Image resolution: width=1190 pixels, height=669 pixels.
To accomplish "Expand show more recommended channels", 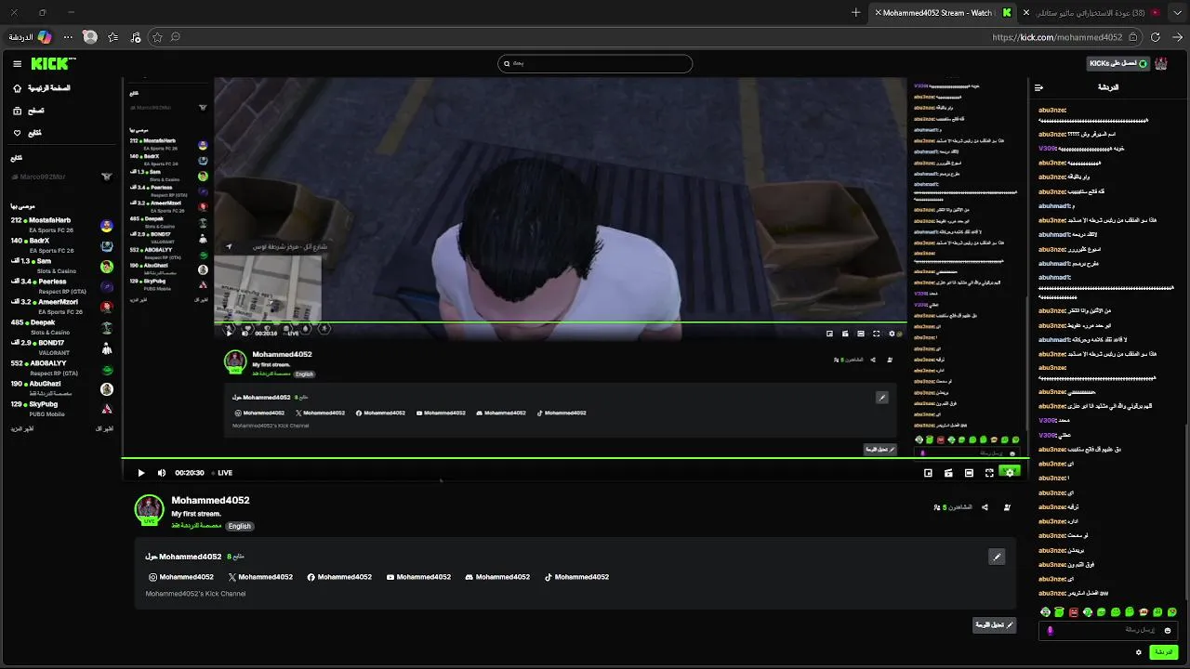I will (x=22, y=428).
